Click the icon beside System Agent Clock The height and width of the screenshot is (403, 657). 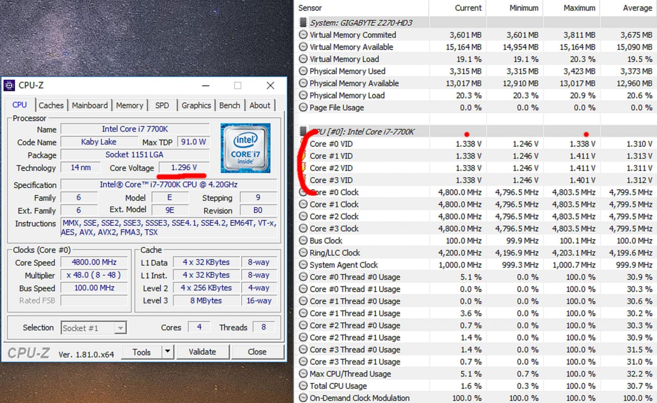pyautogui.click(x=303, y=265)
